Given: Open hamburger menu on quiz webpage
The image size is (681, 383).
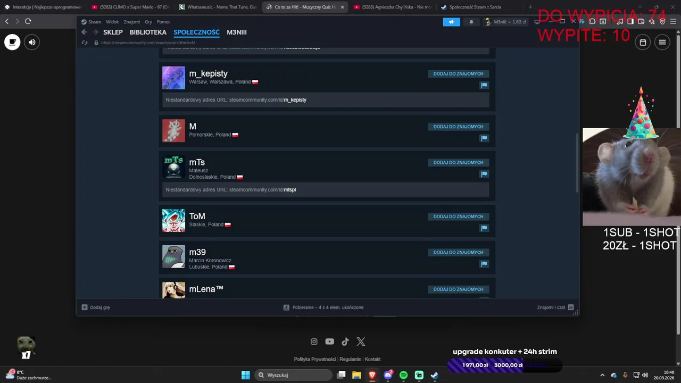Looking at the screenshot, I should click(662, 42).
